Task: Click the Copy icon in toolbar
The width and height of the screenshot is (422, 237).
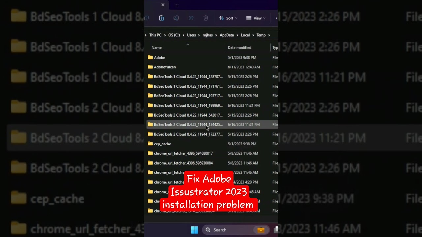Action: tap(147, 18)
